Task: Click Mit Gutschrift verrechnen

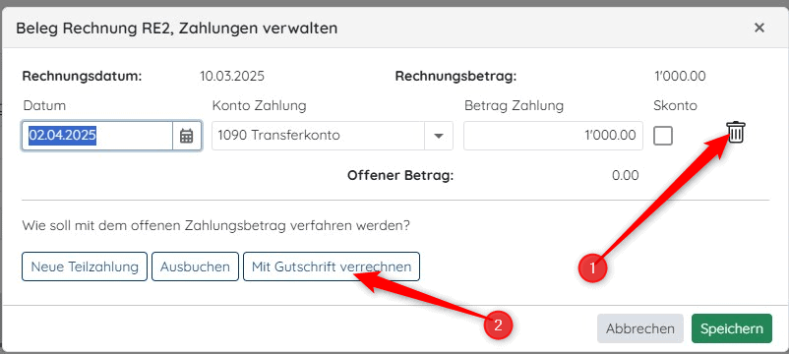Action: point(332,266)
